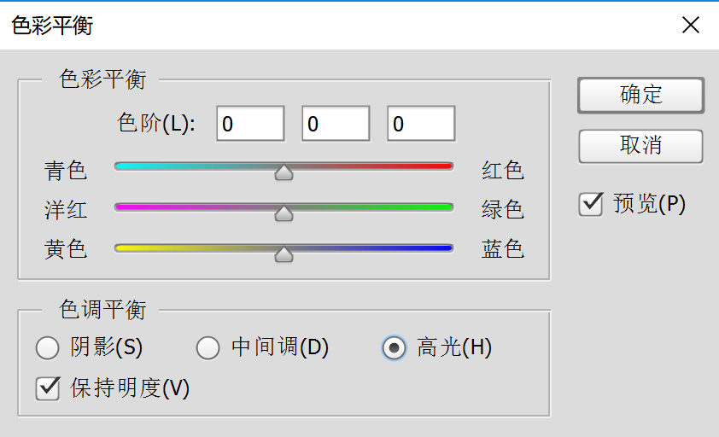Click the first 色阶 input field

pos(250,124)
